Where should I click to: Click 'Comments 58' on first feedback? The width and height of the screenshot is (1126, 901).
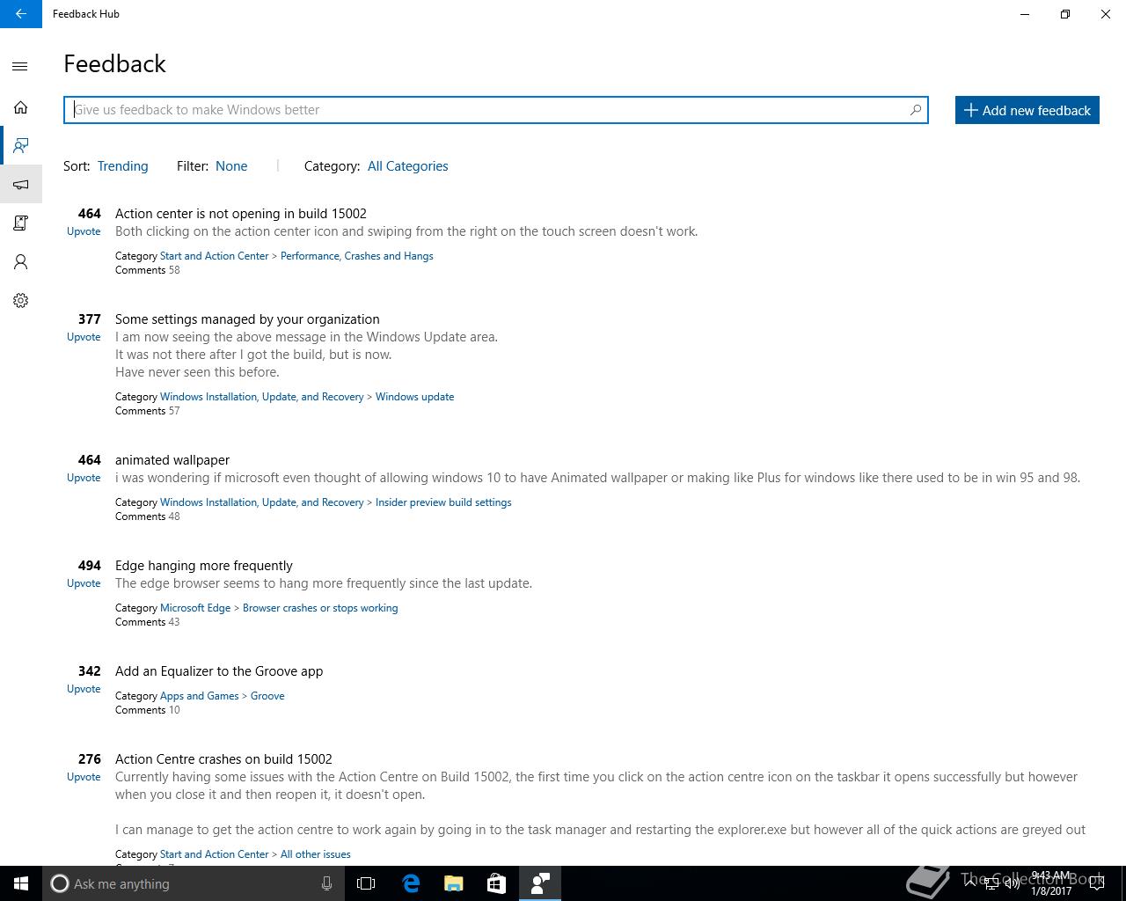pyautogui.click(x=148, y=270)
